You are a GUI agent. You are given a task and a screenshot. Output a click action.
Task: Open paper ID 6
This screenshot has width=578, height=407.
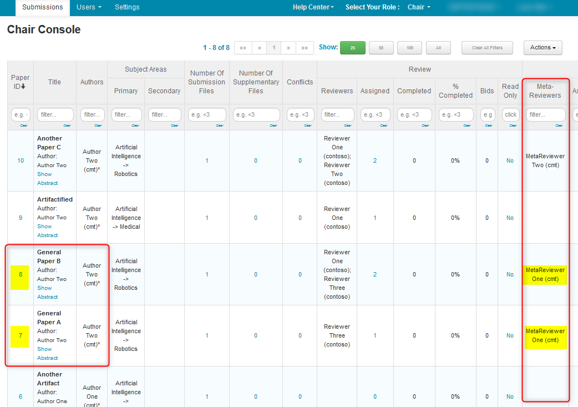click(x=21, y=396)
